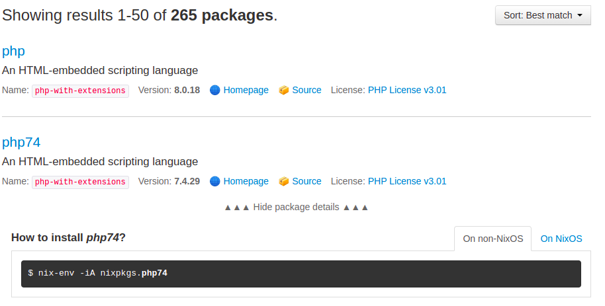Click the globe icon for php74 package

tap(214, 181)
